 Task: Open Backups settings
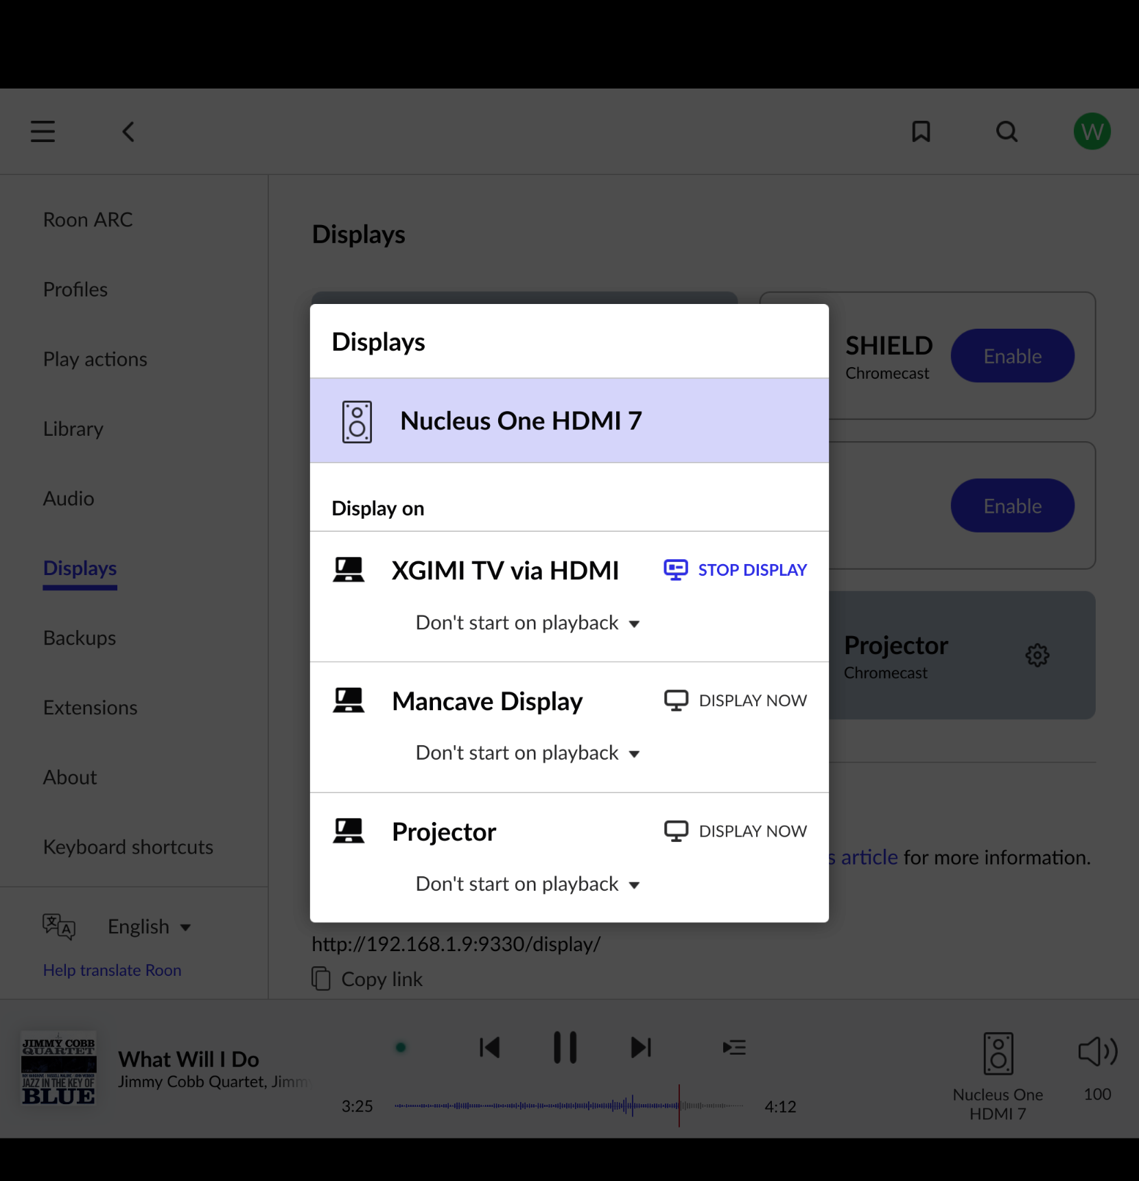pos(80,638)
